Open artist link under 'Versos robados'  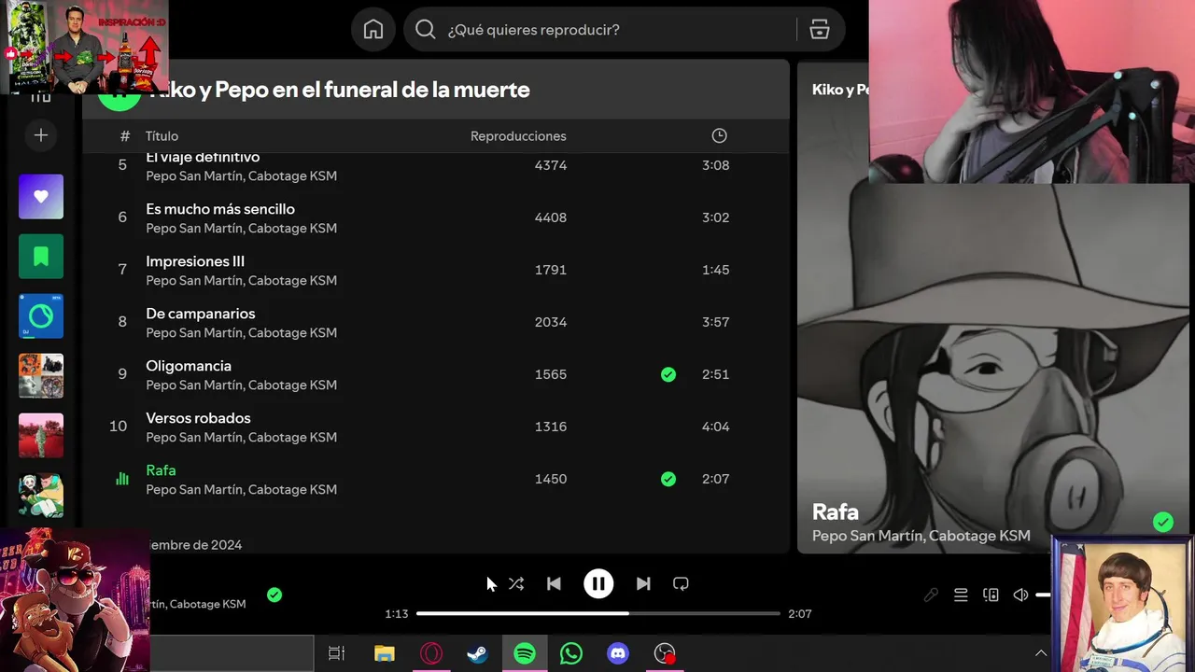pos(241,437)
